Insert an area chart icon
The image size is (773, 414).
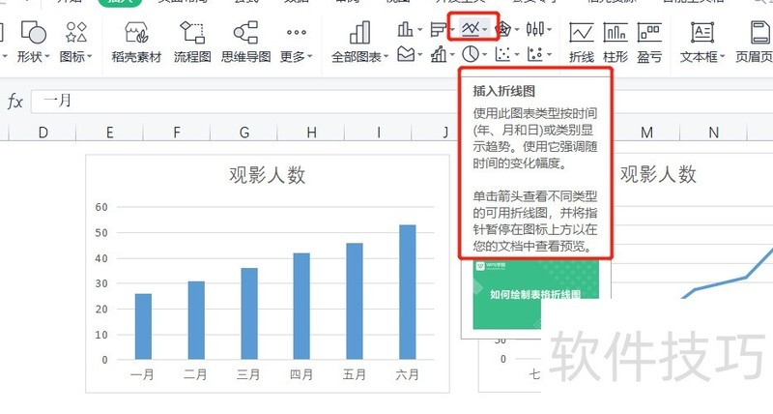(406, 54)
